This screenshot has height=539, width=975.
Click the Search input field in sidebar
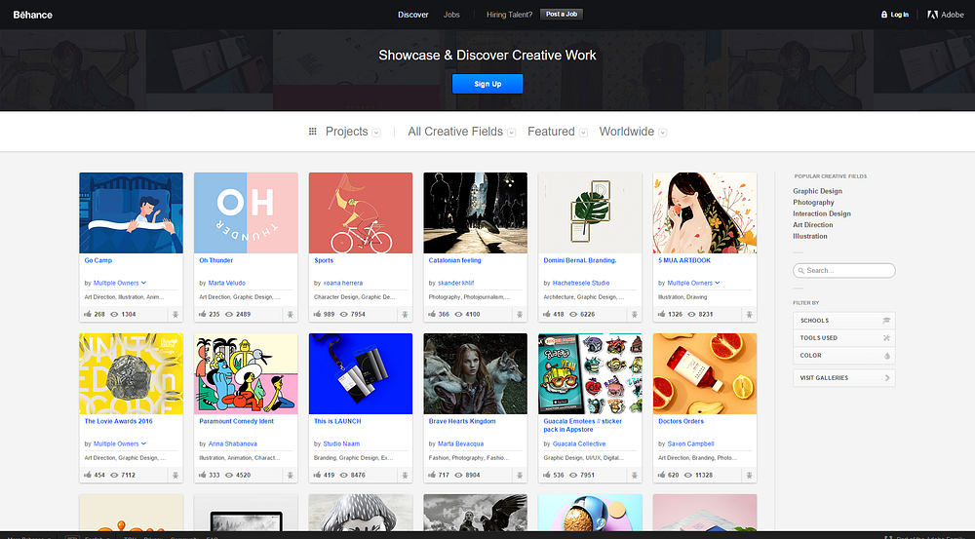click(843, 270)
